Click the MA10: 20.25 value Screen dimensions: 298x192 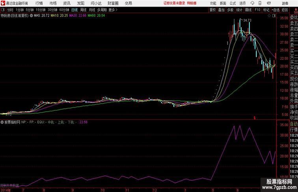[x=59, y=16]
